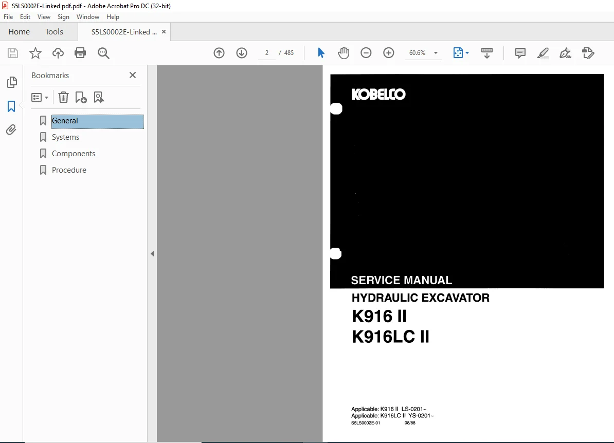The height and width of the screenshot is (443, 614).
Task: Go to previous page arrow
Action: (219, 53)
